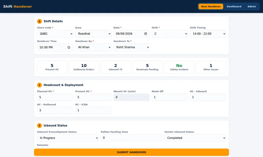Open the date picker calendar icon

click(146, 34)
